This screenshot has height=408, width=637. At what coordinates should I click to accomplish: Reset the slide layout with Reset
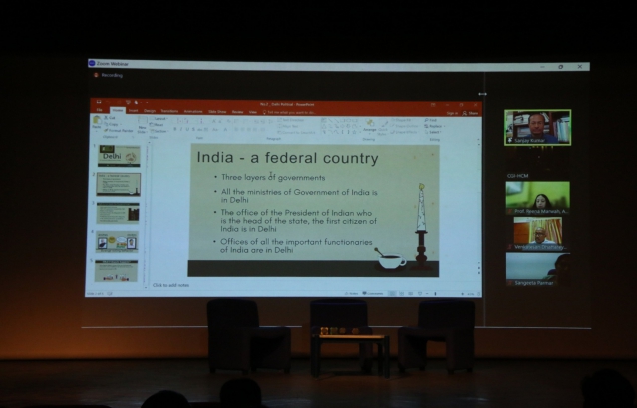pyautogui.click(x=157, y=125)
